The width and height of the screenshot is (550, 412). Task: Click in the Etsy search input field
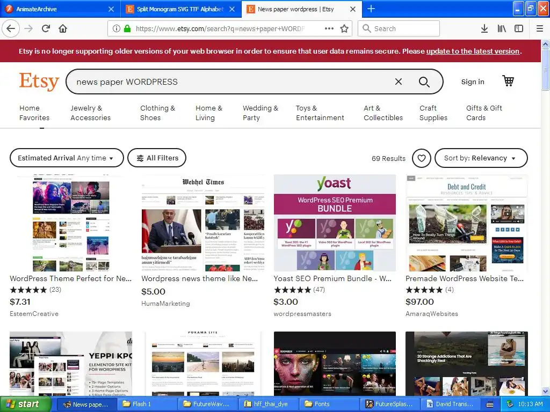231,82
